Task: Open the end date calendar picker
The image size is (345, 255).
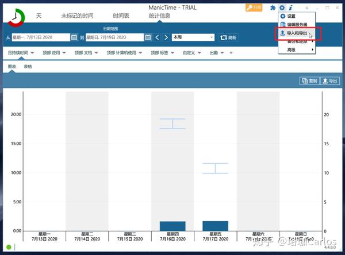Action: pyautogui.click(x=148, y=37)
